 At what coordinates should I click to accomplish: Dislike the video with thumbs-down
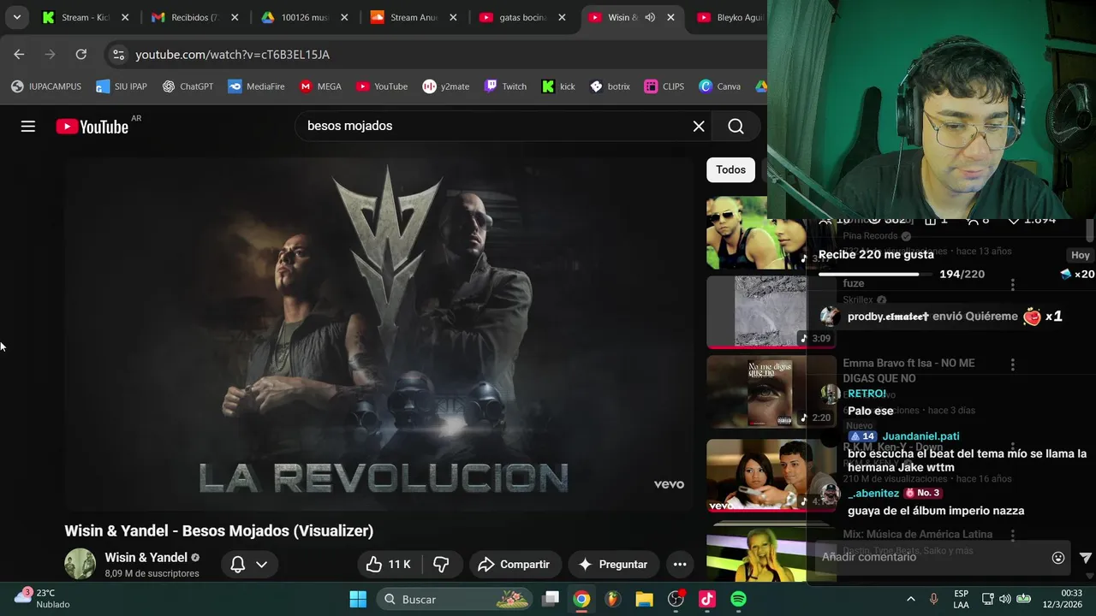click(x=441, y=565)
